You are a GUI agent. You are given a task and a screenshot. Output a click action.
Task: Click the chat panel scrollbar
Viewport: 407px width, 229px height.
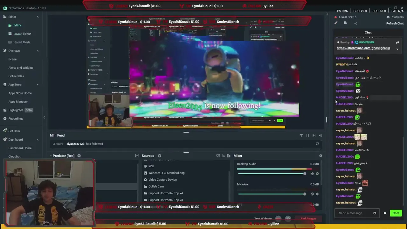404,172
